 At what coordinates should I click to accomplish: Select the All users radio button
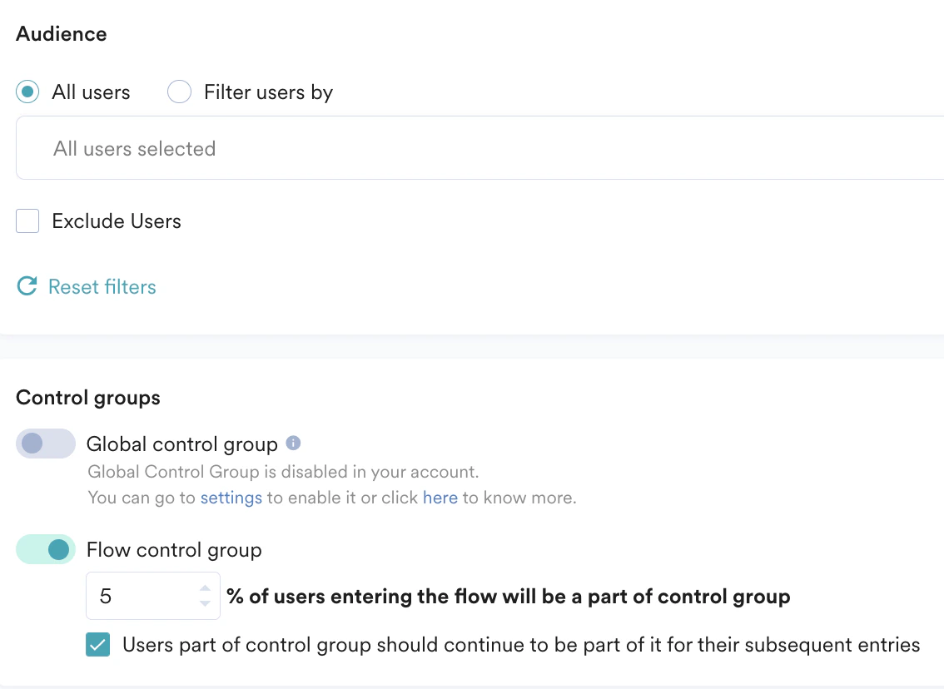pyautogui.click(x=28, y=92)
